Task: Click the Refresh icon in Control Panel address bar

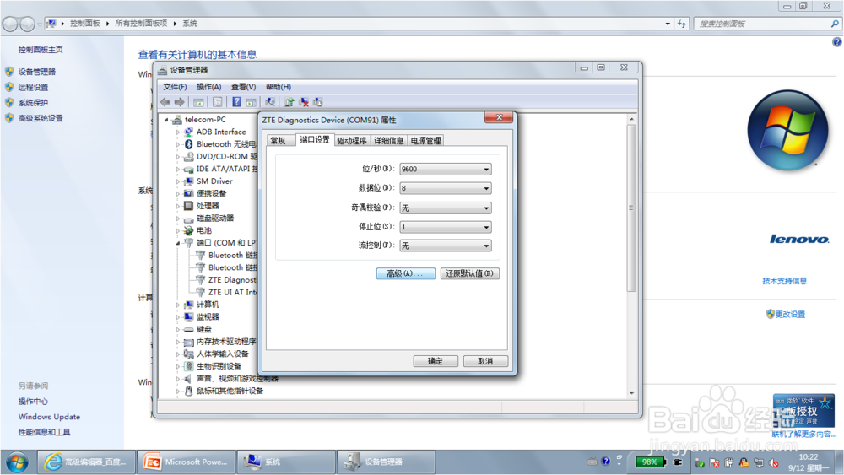Action: coord(682,24)
